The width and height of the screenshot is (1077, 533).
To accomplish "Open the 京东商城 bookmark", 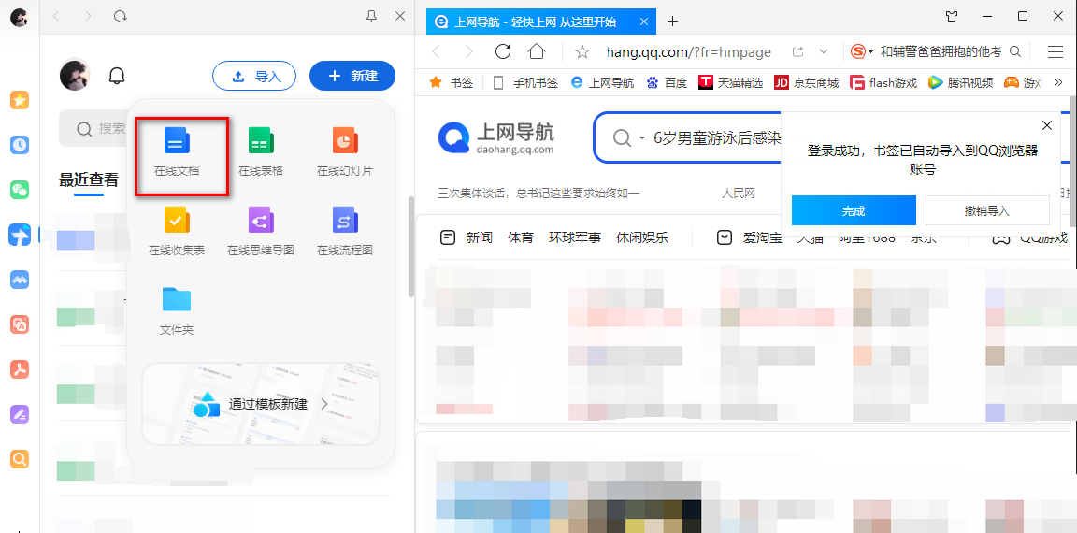I will click(x=807, y=83).
